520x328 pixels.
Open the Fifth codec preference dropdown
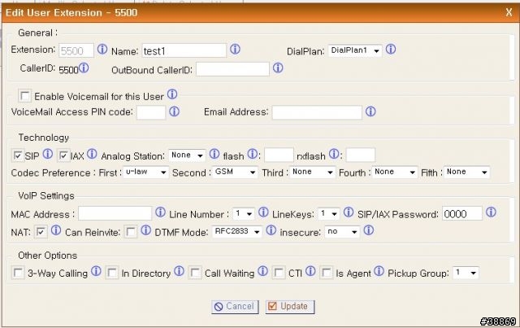click(x=466, y=173)
